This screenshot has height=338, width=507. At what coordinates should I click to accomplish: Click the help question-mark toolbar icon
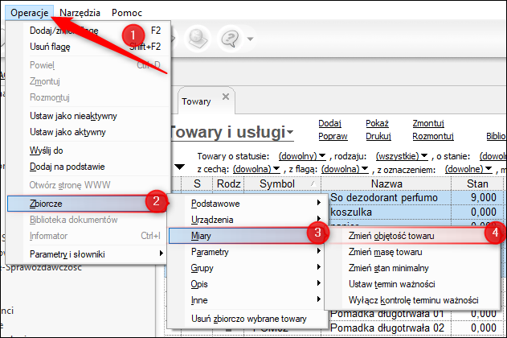[230, 39]
